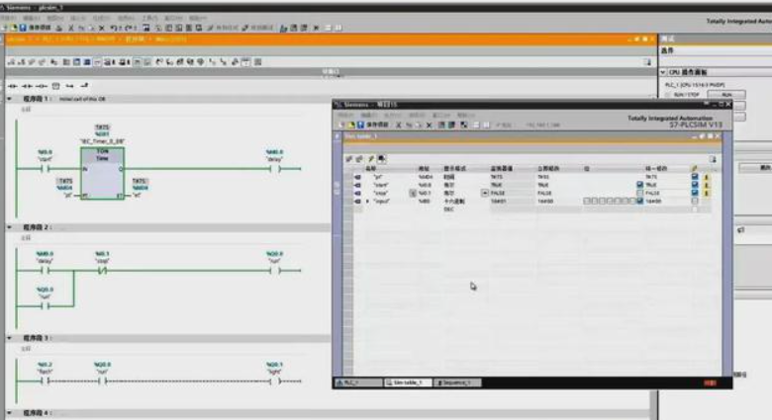Toggle the first bit box in "input" row
The height and width of the screenshot is (420, 772).
[587, 202]
